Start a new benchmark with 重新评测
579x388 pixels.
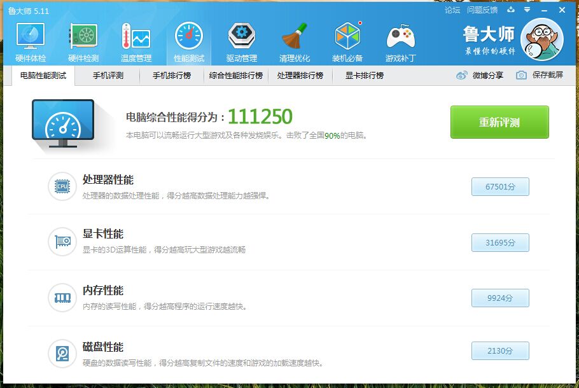click(x=499, y=122)
